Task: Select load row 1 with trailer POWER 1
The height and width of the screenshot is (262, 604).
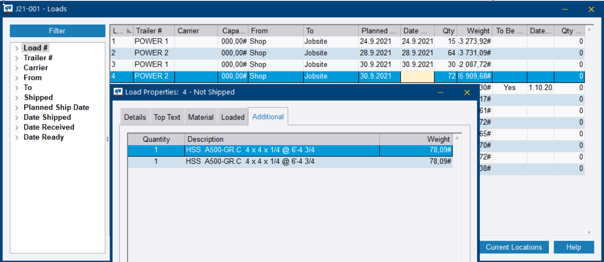Action: coord(347,41)
